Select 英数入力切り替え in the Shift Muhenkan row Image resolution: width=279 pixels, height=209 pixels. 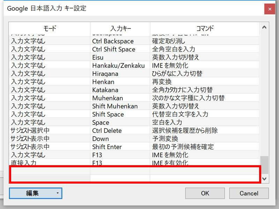(x=205, y=106)
